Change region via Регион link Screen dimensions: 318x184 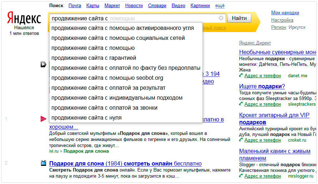point(278,27)
